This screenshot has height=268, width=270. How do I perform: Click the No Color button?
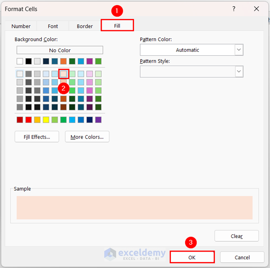pos(60,50)
